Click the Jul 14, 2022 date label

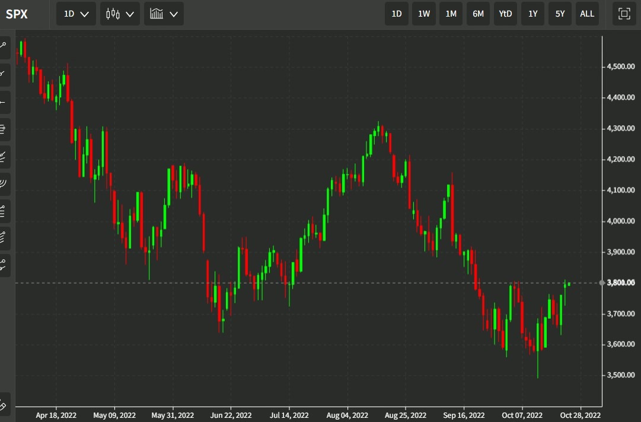click(x=289, y=415)
